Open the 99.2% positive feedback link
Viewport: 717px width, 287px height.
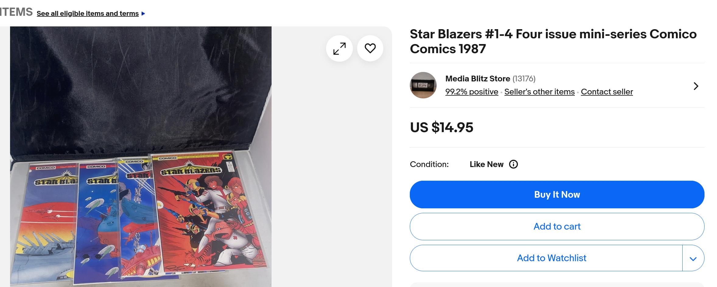pos(471,92)
